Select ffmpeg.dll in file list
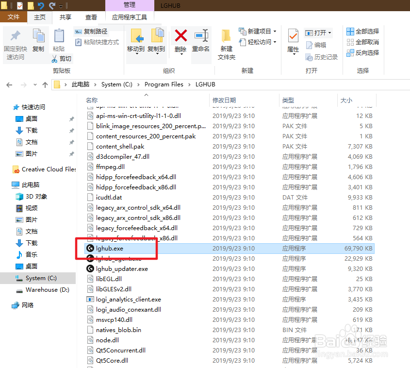The image size is (410, 368). pyautogui.click(x=111, y=167)
